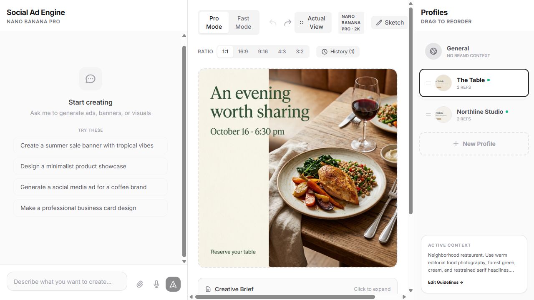This screenshot has width=534, height=300.
Task: Select the General profile
Action: click(x=474, y=52)
